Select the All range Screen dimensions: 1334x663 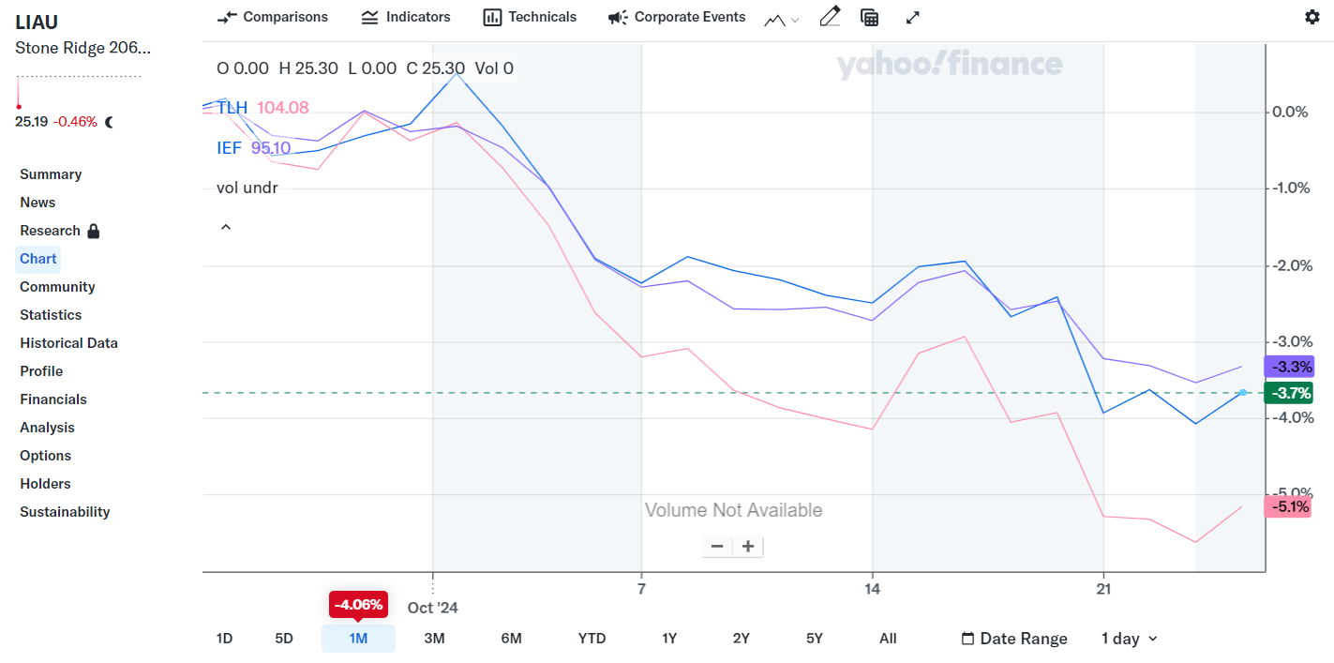(888, 639)
